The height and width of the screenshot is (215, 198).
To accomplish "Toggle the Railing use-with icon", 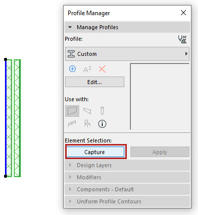I will 72,124.
